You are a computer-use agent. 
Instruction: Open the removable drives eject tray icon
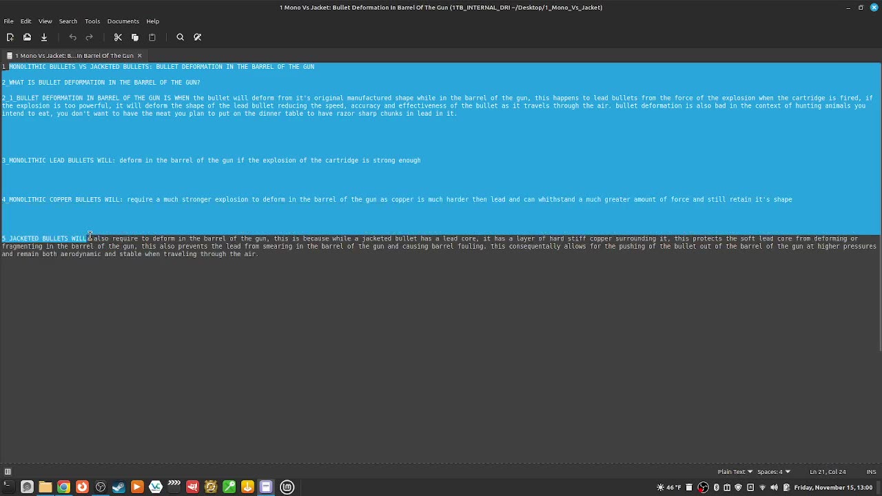click(x=750, y=487)
